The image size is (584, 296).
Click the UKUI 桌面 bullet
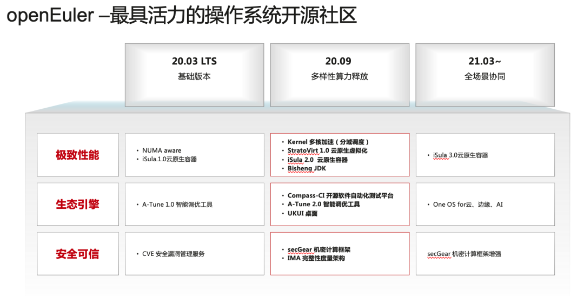302,214
